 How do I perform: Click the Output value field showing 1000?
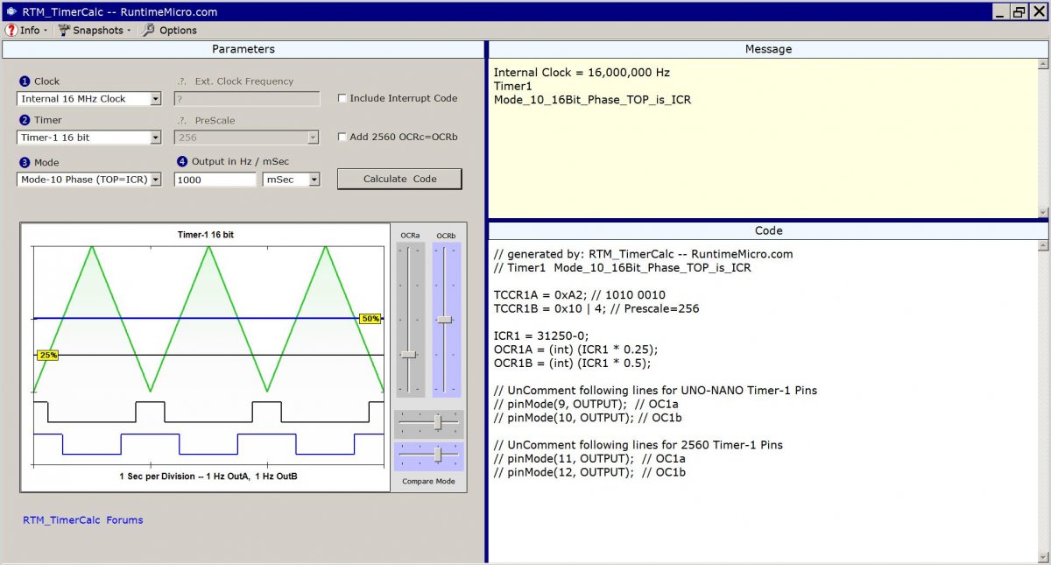point(215,180)
